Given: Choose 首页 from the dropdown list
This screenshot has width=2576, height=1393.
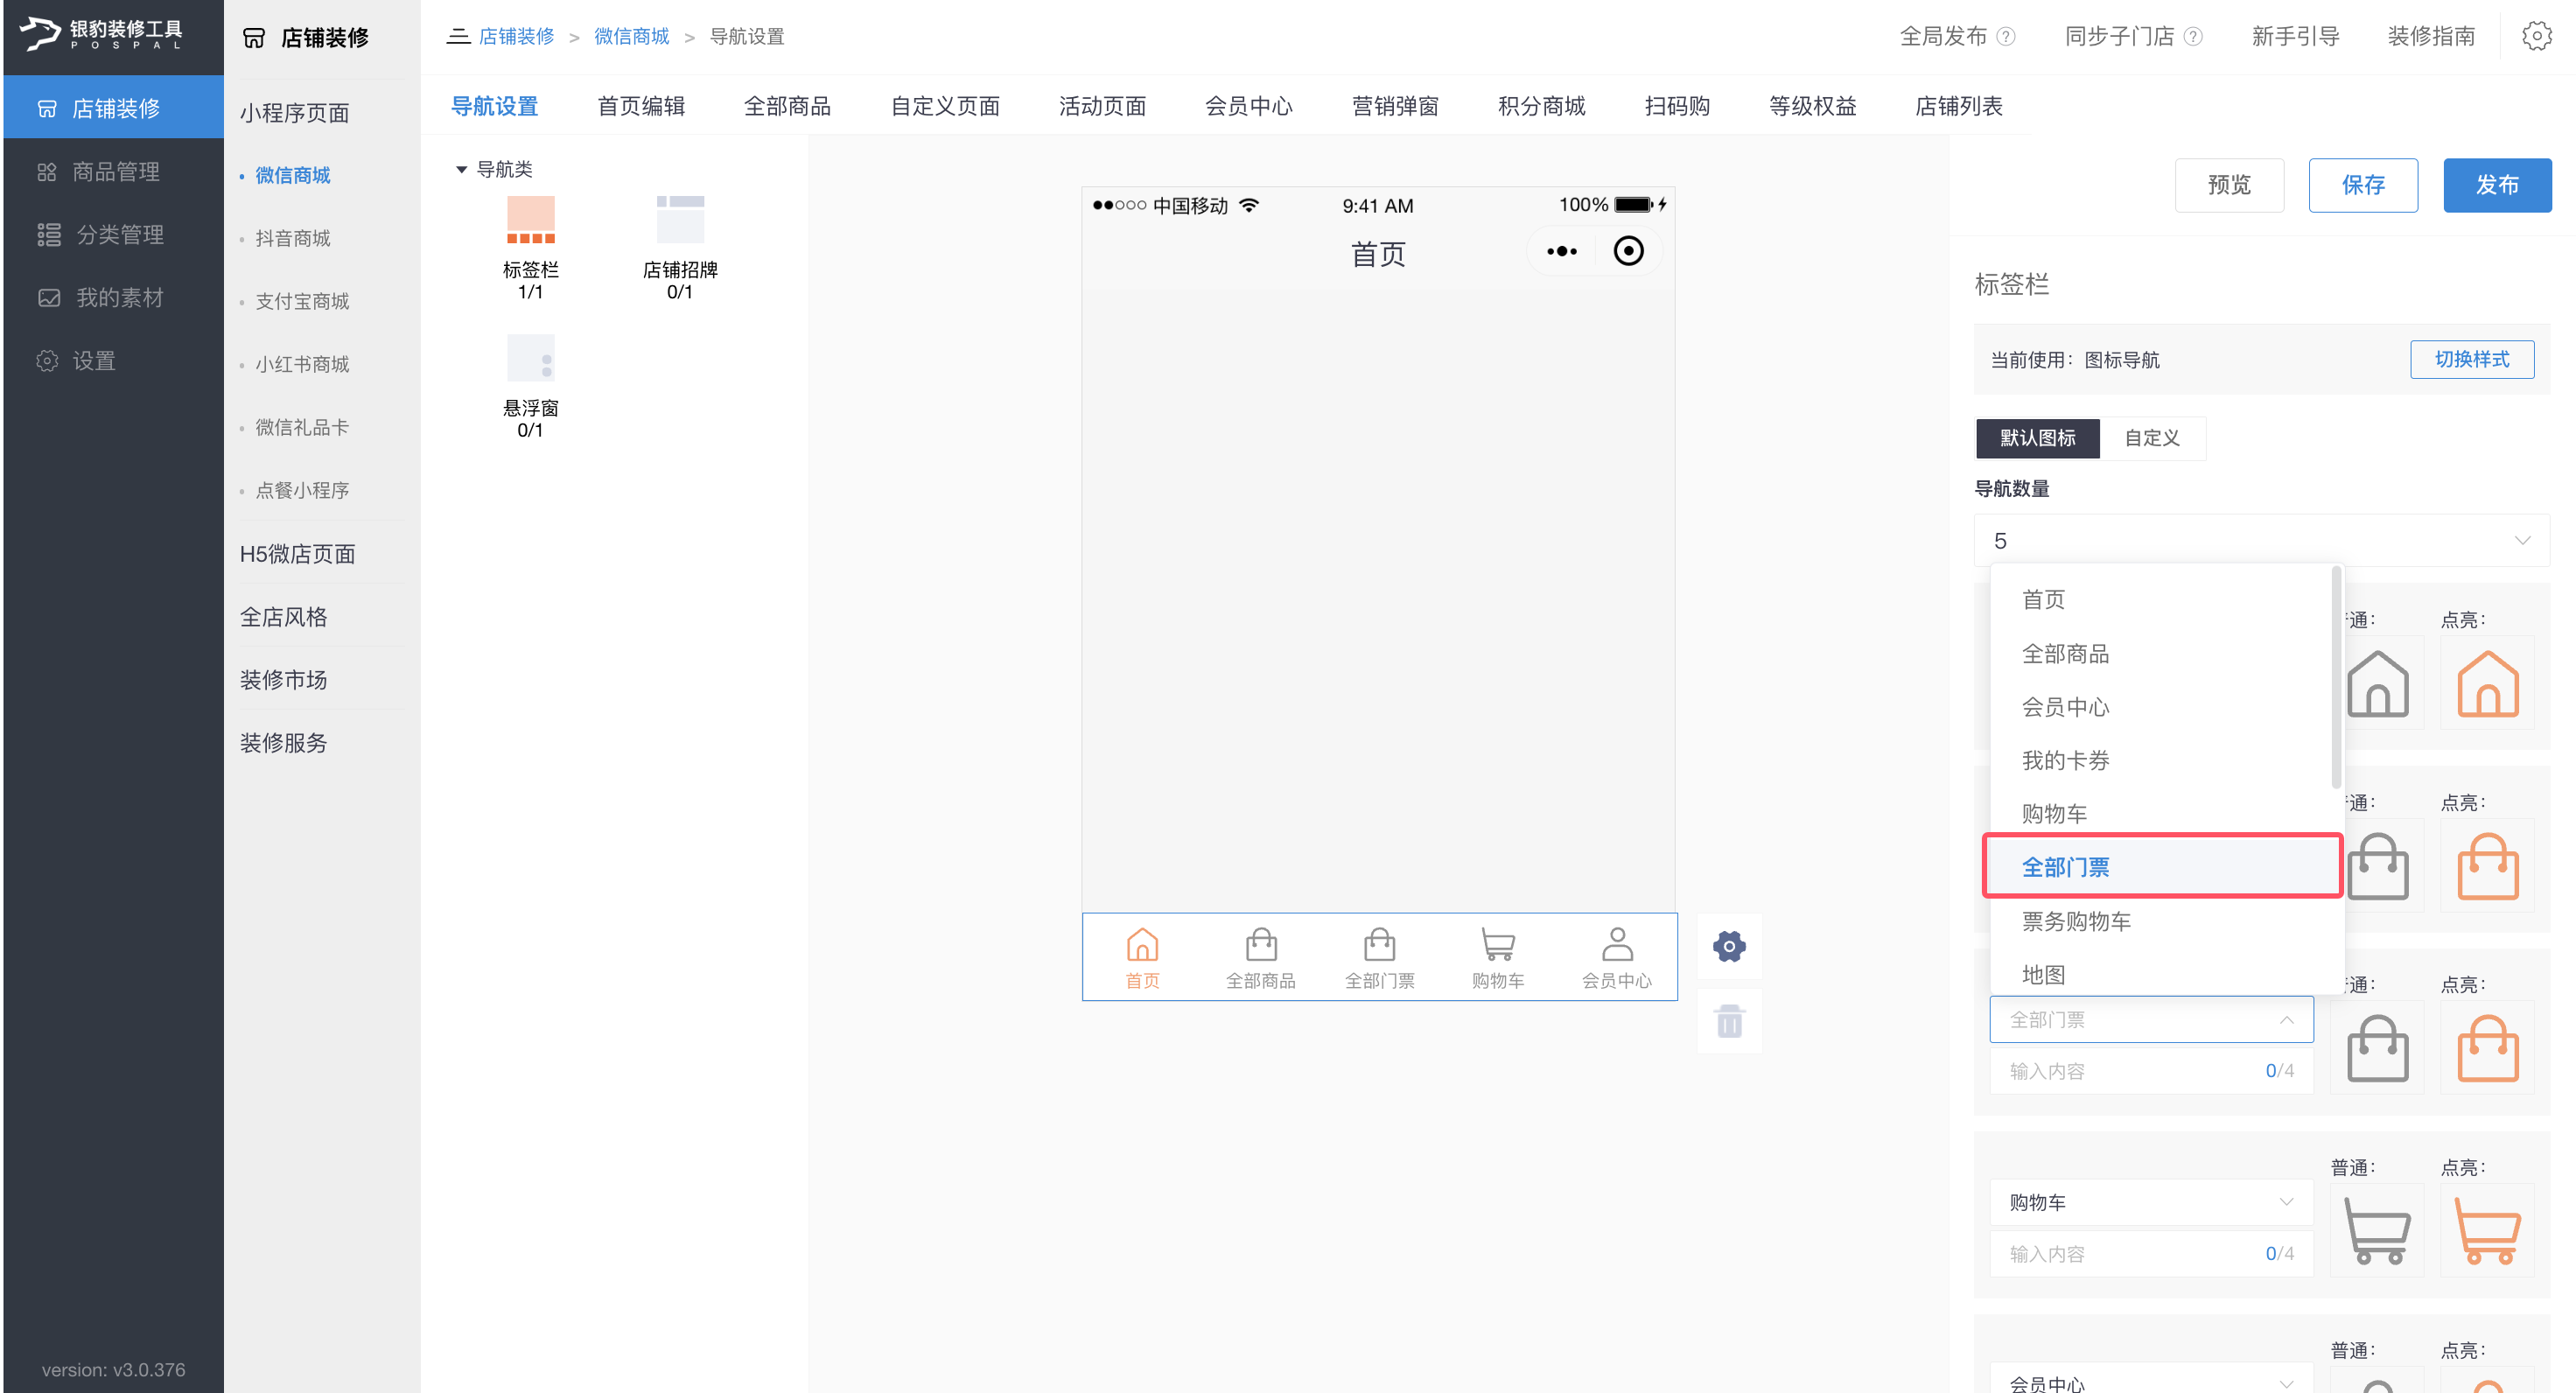Looking at the screenshot, I should (2161, 600).
